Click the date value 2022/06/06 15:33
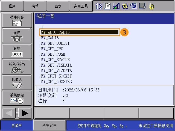 tap(82, 90)
